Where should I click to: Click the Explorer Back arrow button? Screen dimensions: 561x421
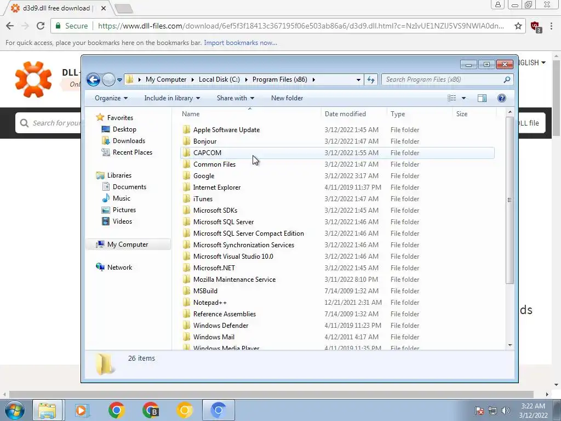click(x=93, y=79)
